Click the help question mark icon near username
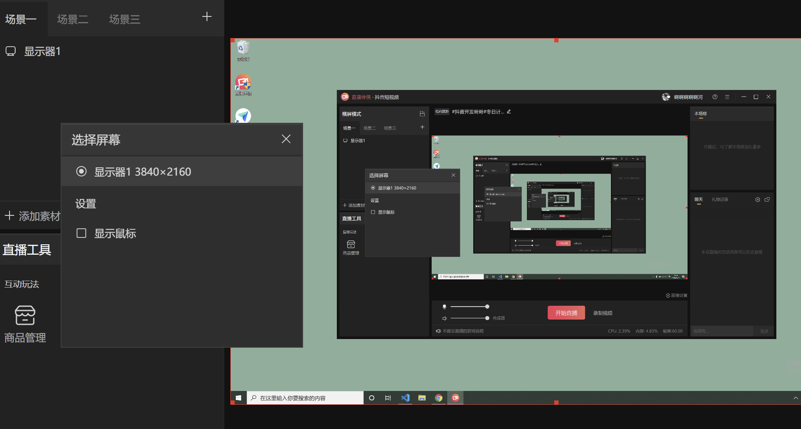 715,97
